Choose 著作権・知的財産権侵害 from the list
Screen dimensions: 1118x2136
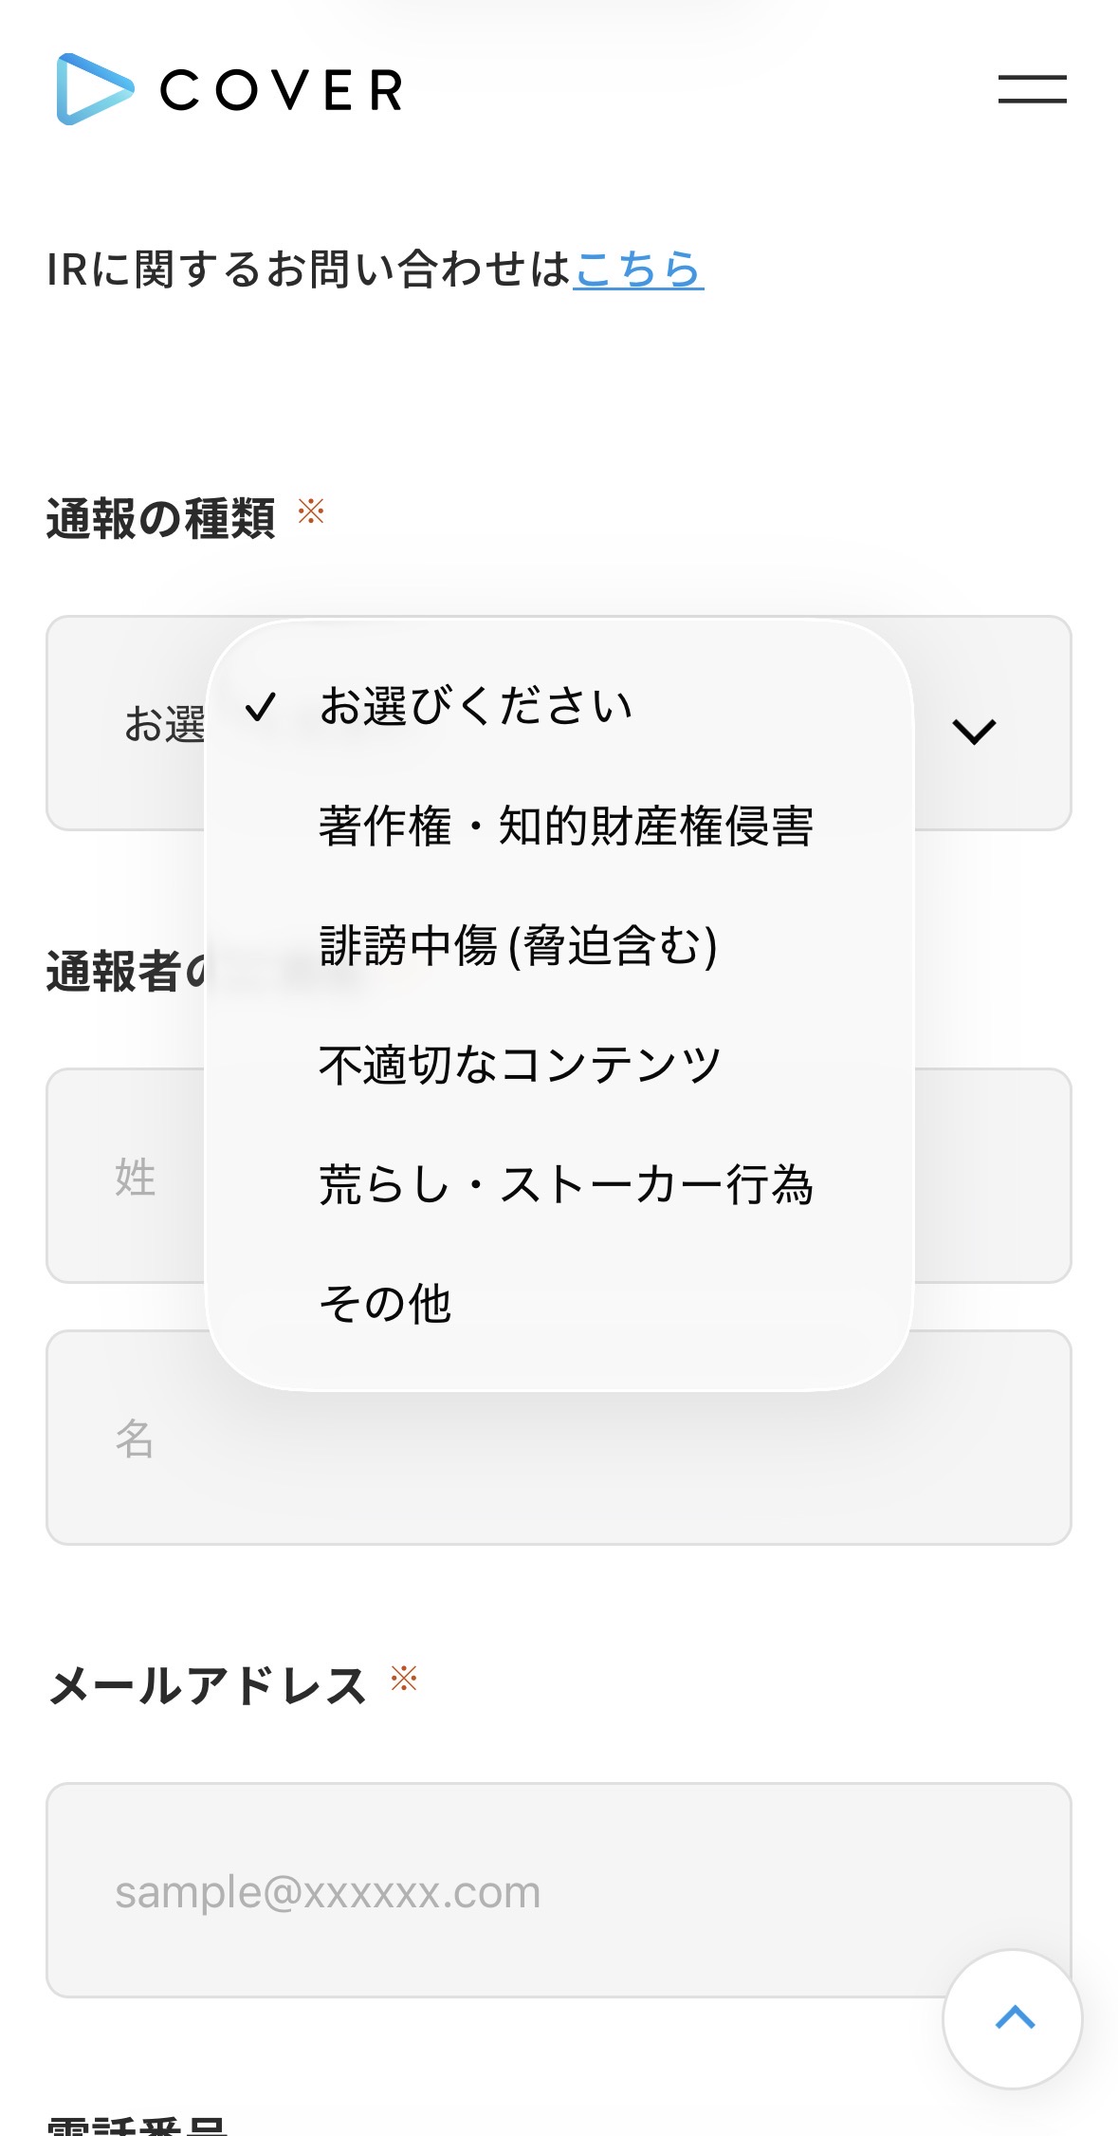[x=565, y=826]
